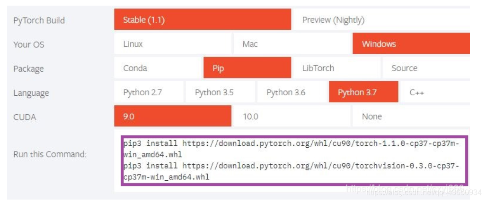Select Windows OS option
This screenshot has height=201, width=486.
pyautogui.click(x=411, y=44)
